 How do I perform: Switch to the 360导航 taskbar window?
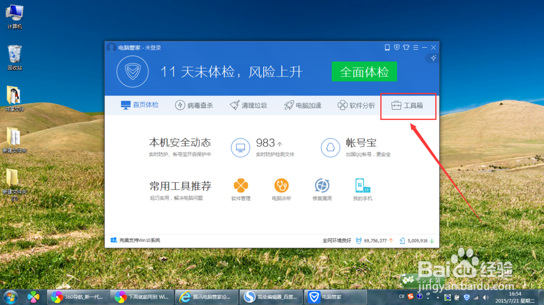tap(78, 297)
